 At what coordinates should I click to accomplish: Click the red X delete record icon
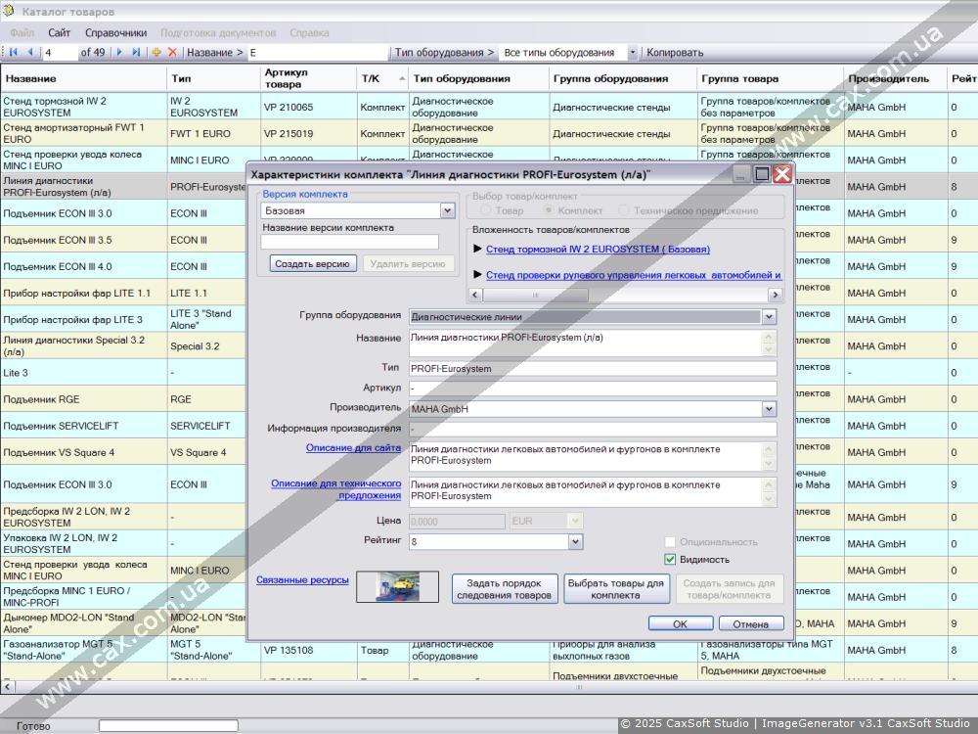pyautogui.click(x=172, y=52)
